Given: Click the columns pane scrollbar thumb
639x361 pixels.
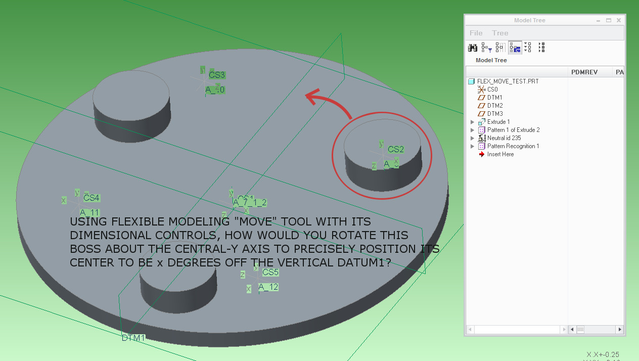Looking at the screenshot, I should [x=581, y=330].
